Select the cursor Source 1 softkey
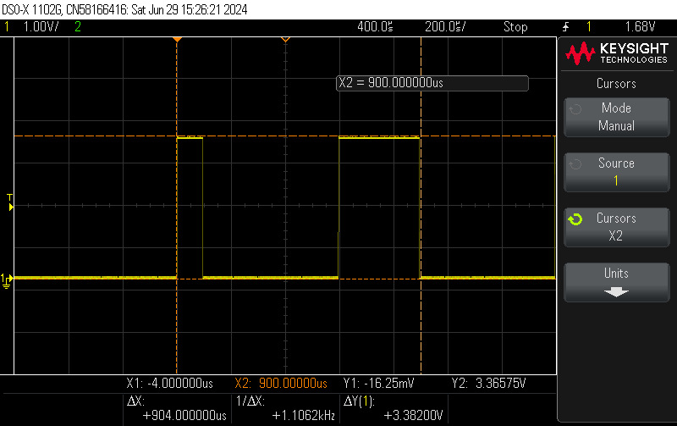677x426 pixels. coord(617,172)
